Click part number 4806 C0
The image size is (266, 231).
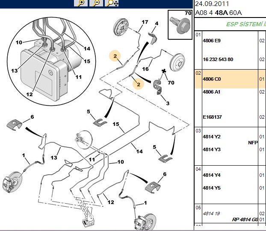(212, 79)
